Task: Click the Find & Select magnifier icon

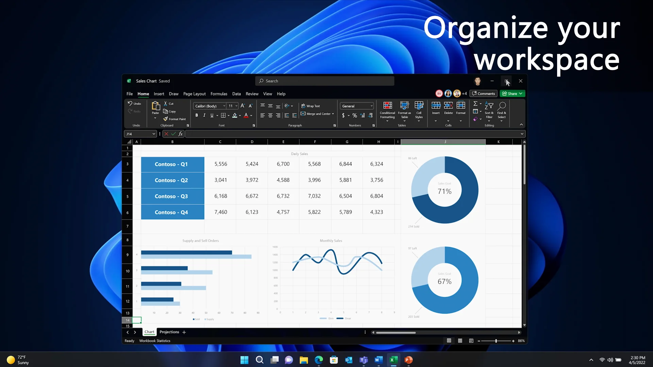Action: [x=502, y=106]
